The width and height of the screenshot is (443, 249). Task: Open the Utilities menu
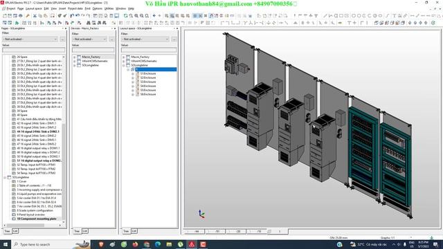pyautogui.click(x=109, y=8)
